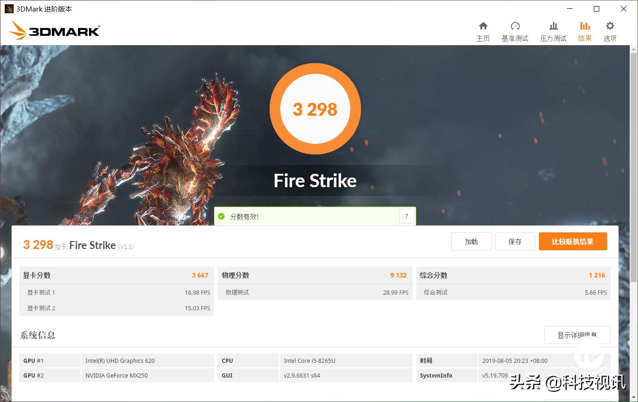This screenshot has height=402, width=638.
Task: Select the Intel Core i5-8265U CPU entry
Action: coord(309,360)
